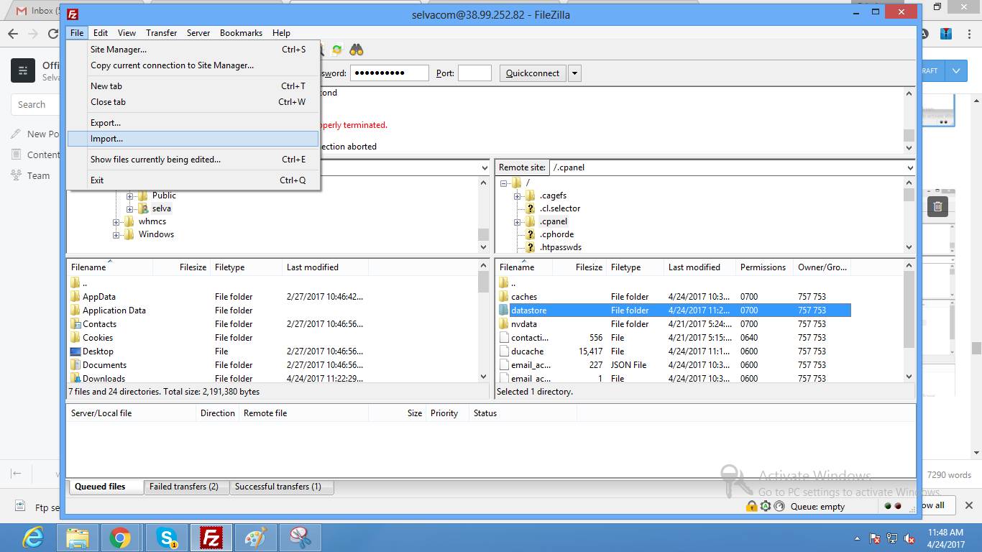
Task: Click the Quickconnect button
Action: [533, 73]
